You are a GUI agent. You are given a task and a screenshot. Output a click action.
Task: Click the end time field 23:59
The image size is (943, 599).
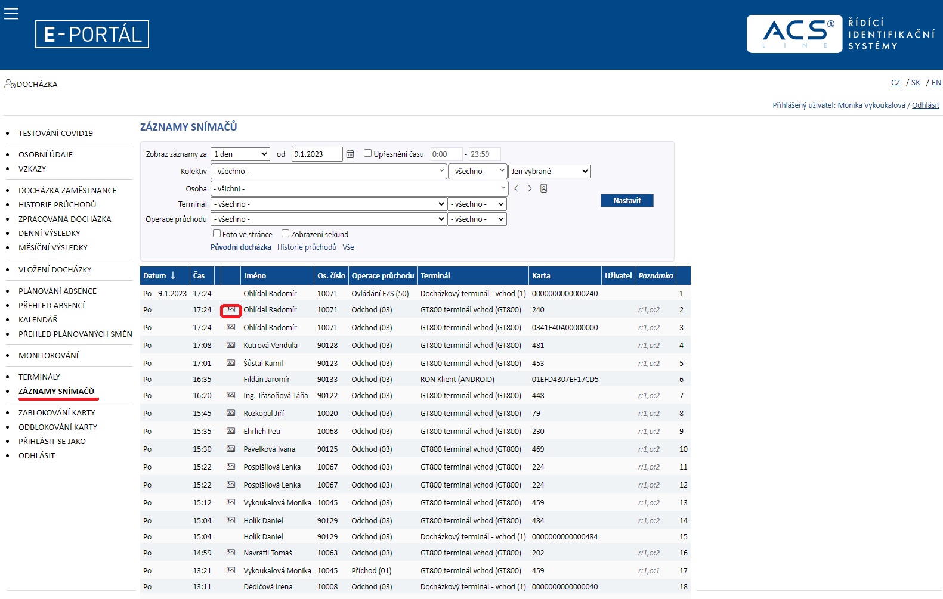[x=484, y=154]
